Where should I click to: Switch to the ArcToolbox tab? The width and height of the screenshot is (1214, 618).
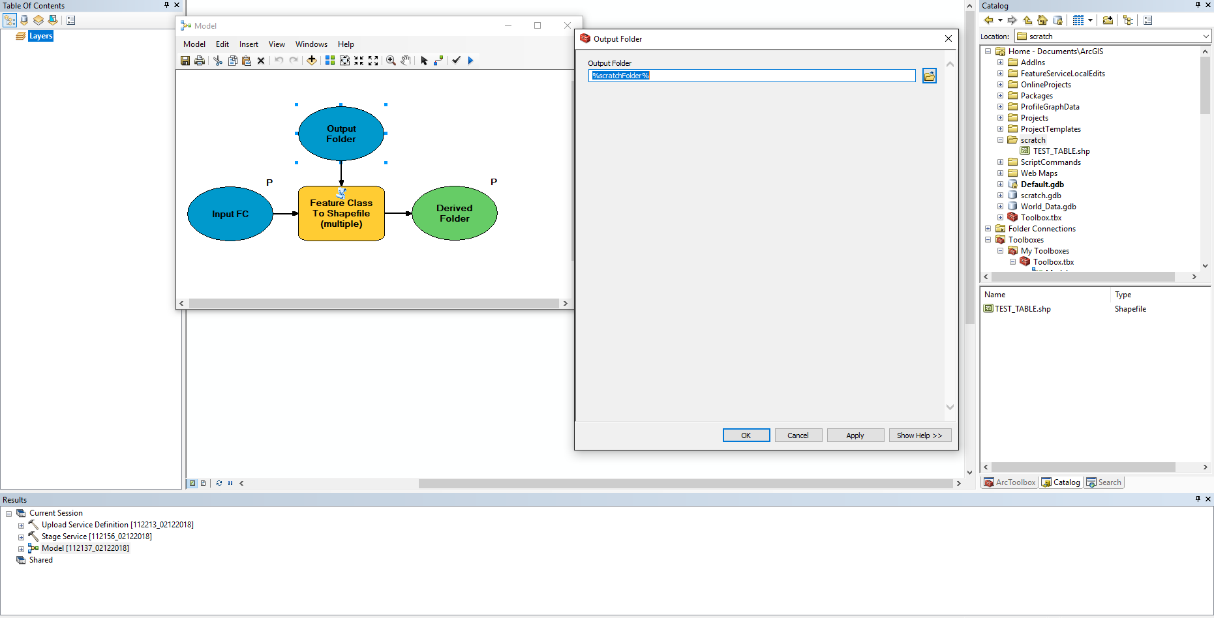[1010, 482]
